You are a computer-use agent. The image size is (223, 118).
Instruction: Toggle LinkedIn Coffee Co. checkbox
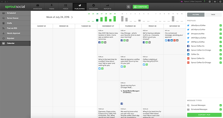click(x=221, y=54)
